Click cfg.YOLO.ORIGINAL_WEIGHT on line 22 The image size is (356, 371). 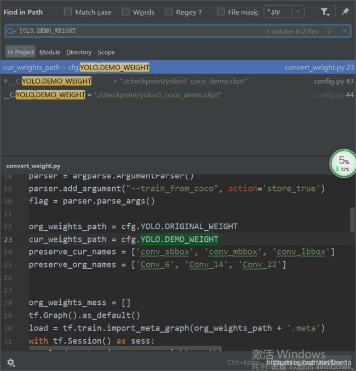[x=179, y=227]
